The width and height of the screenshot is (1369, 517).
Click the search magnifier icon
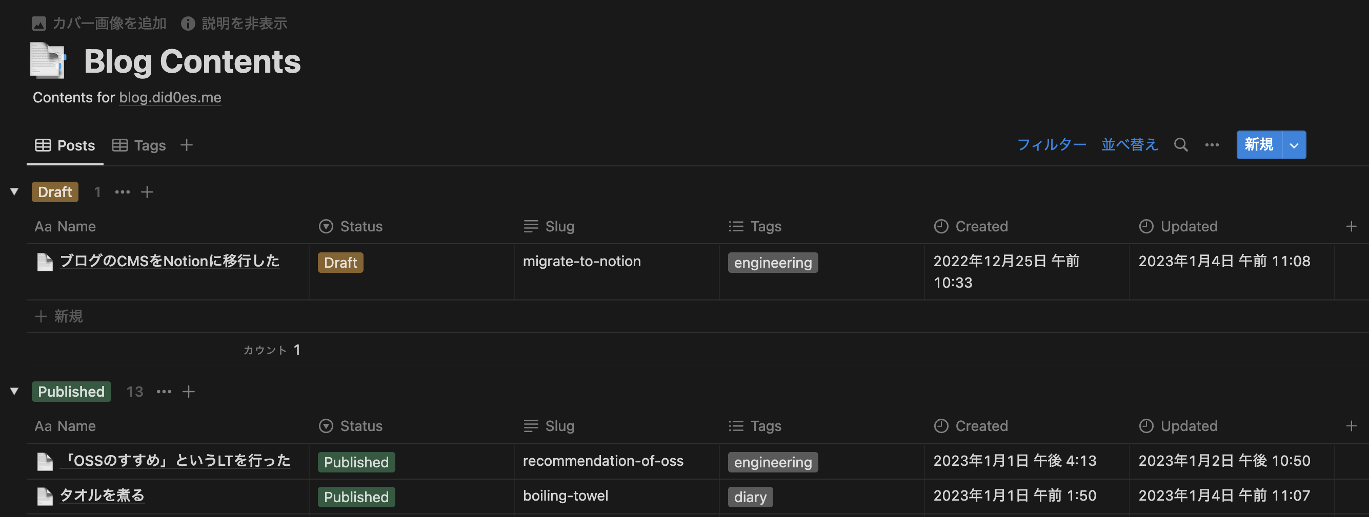click(1180, 145)
